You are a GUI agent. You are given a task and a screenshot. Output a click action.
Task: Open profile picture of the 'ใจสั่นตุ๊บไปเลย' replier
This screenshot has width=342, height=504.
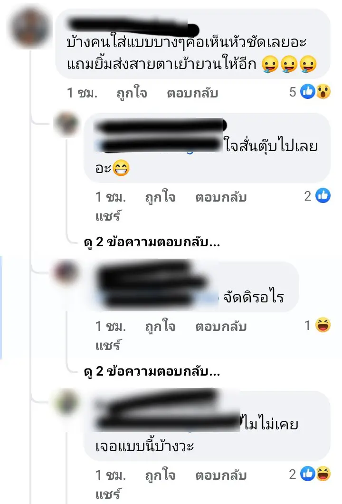click(x=67, y=124)
